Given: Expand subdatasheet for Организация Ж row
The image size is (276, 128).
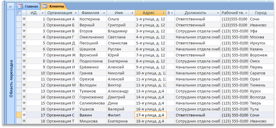Looking at the screenshot, I should click(x=24, y=55).
